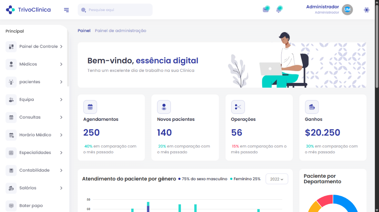Focus the 'Pesquise aqui' search field
Screen dimensions: 379x212
115,10
